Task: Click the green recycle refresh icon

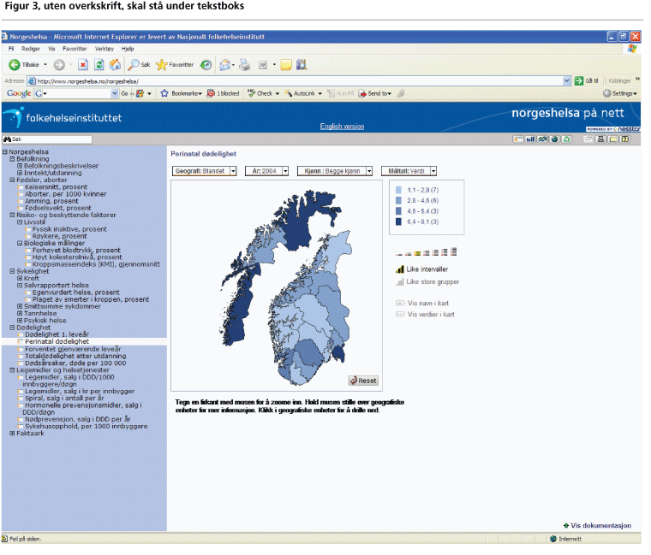Action: [567, 139]
